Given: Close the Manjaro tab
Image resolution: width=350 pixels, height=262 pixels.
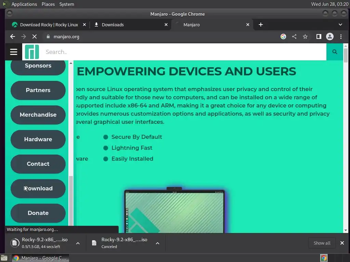Looking at the screenshot, I should (x=248, y=25).
